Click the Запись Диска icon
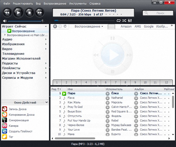 pyautogui.click(x=5, y=109)
